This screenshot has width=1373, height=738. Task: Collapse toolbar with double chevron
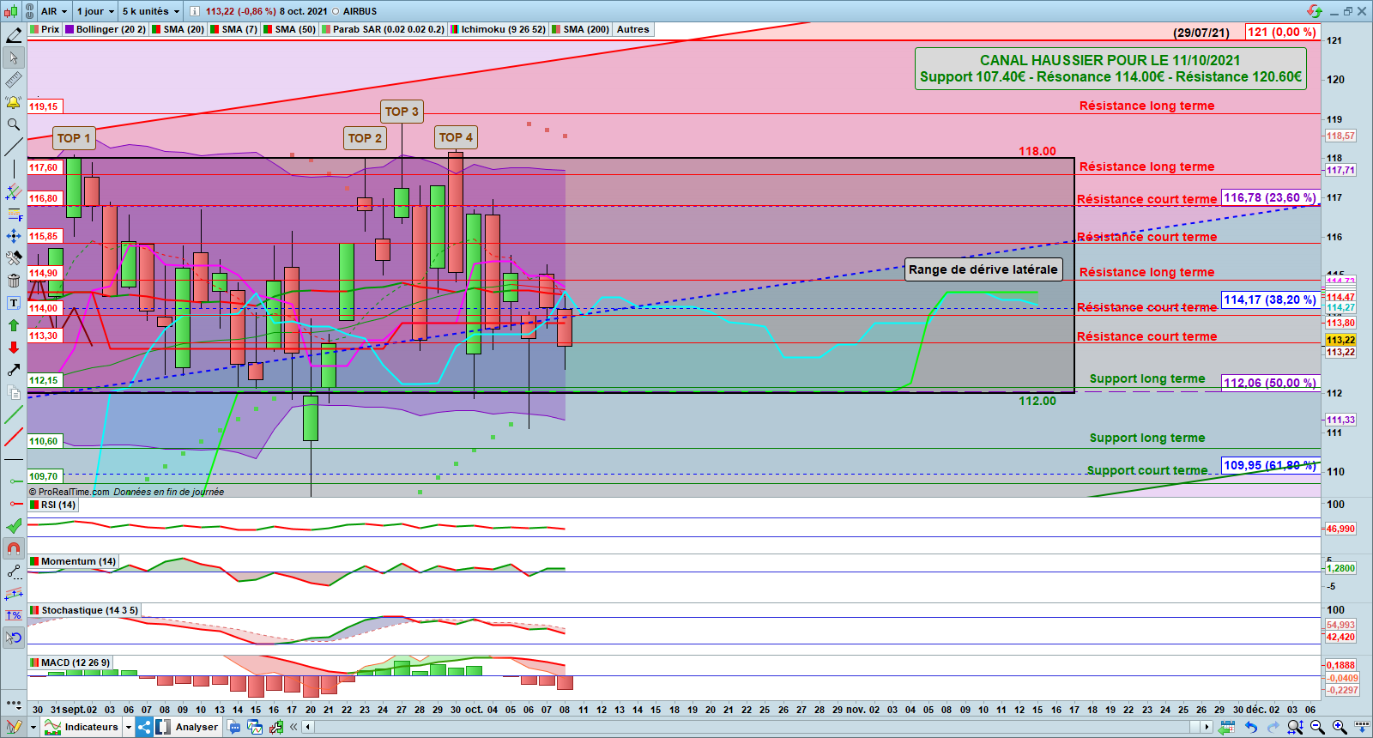pos(293,727)
